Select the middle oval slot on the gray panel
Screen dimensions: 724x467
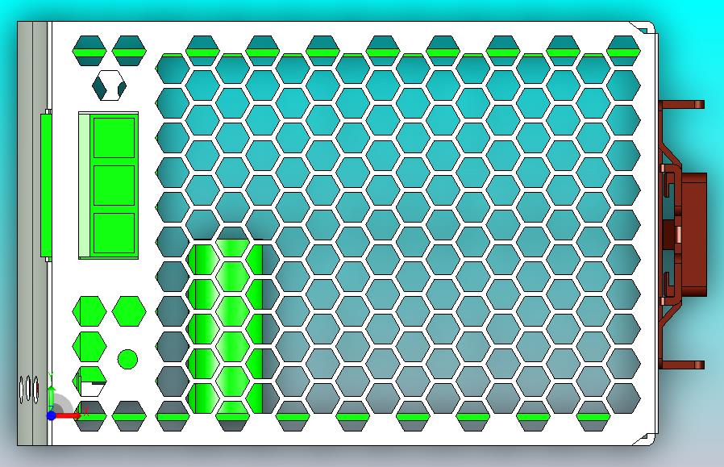click(29, 390)
